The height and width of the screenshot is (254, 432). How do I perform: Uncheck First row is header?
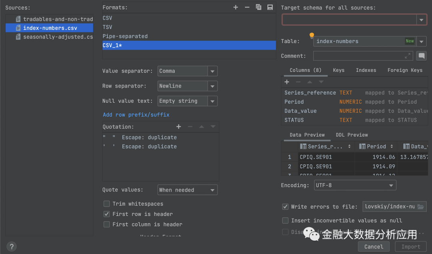pyautogui.click(x=107, y=214)
